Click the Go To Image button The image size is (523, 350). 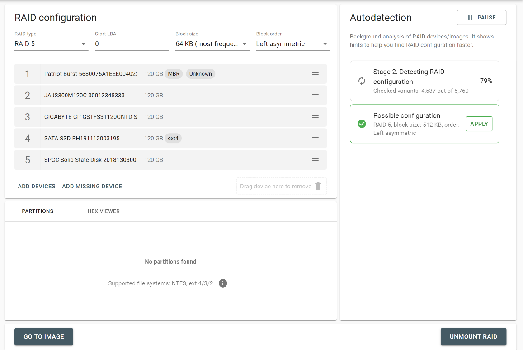pyautogui.click(x=44, y=336)
